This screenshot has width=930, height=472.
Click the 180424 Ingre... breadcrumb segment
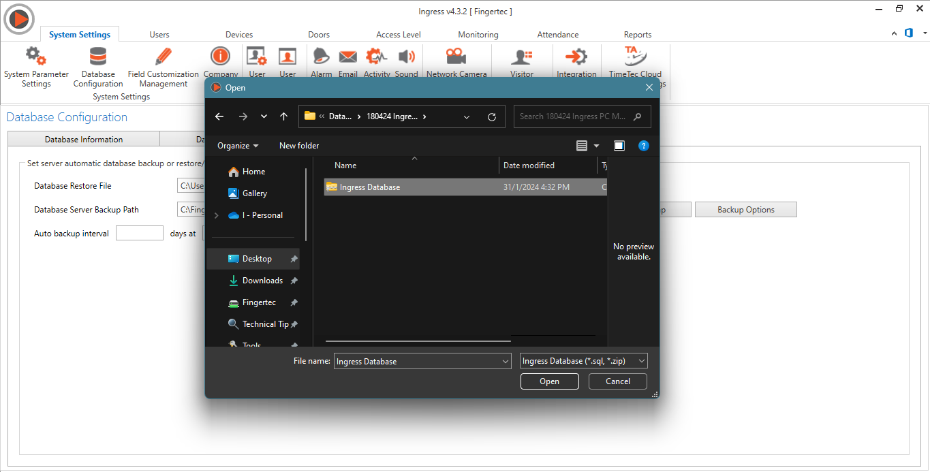392,116
